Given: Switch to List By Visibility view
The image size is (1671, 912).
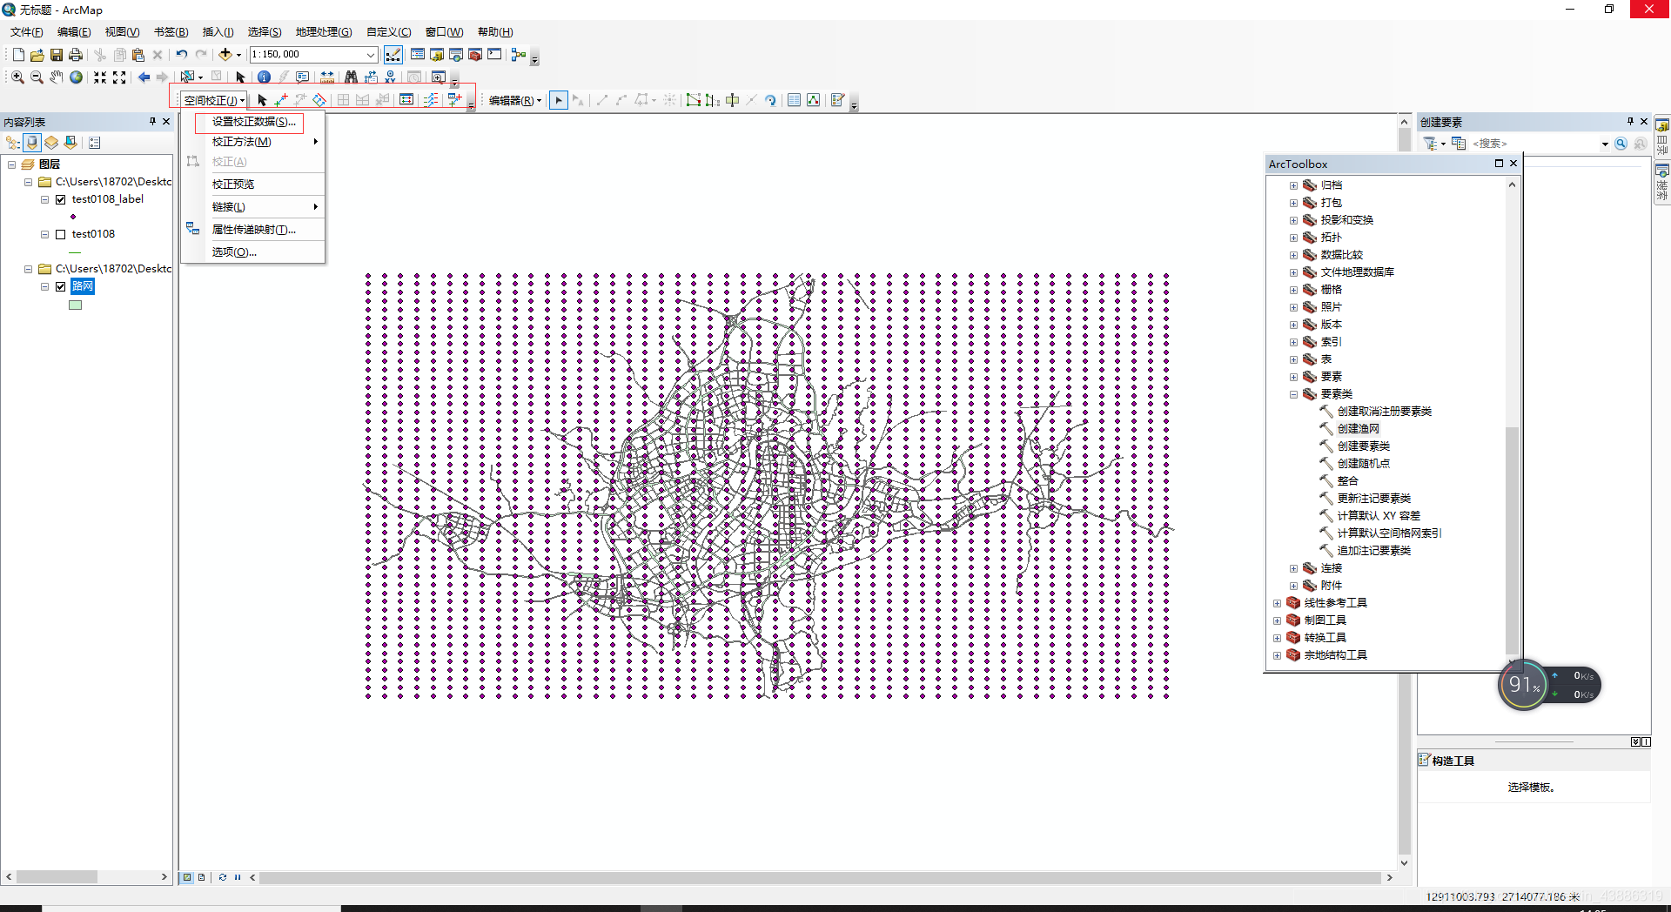Looking at the screenshot, I should (x=51, y=143).
